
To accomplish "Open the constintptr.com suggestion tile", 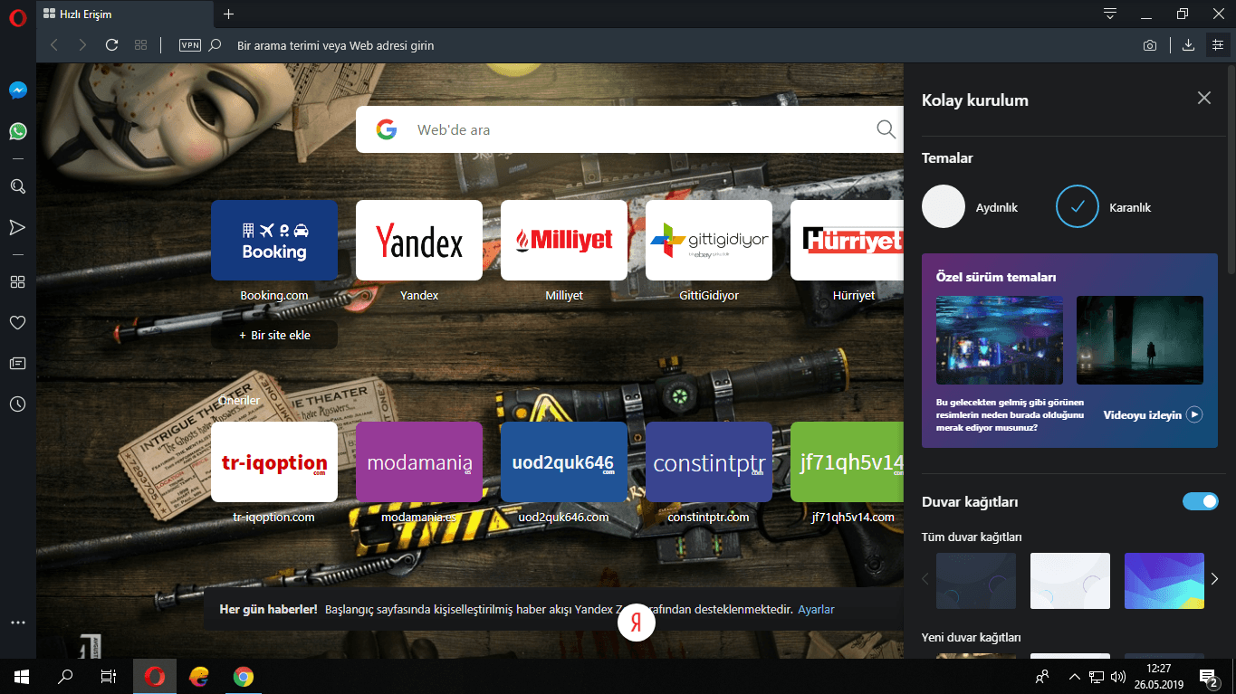I will pos(709,461).
